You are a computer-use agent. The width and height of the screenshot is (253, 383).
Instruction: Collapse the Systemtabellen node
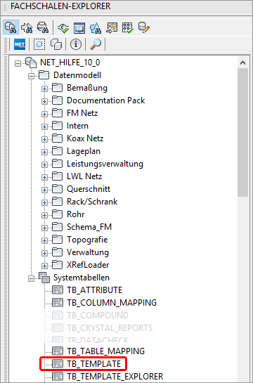click(x=31, y=278)
